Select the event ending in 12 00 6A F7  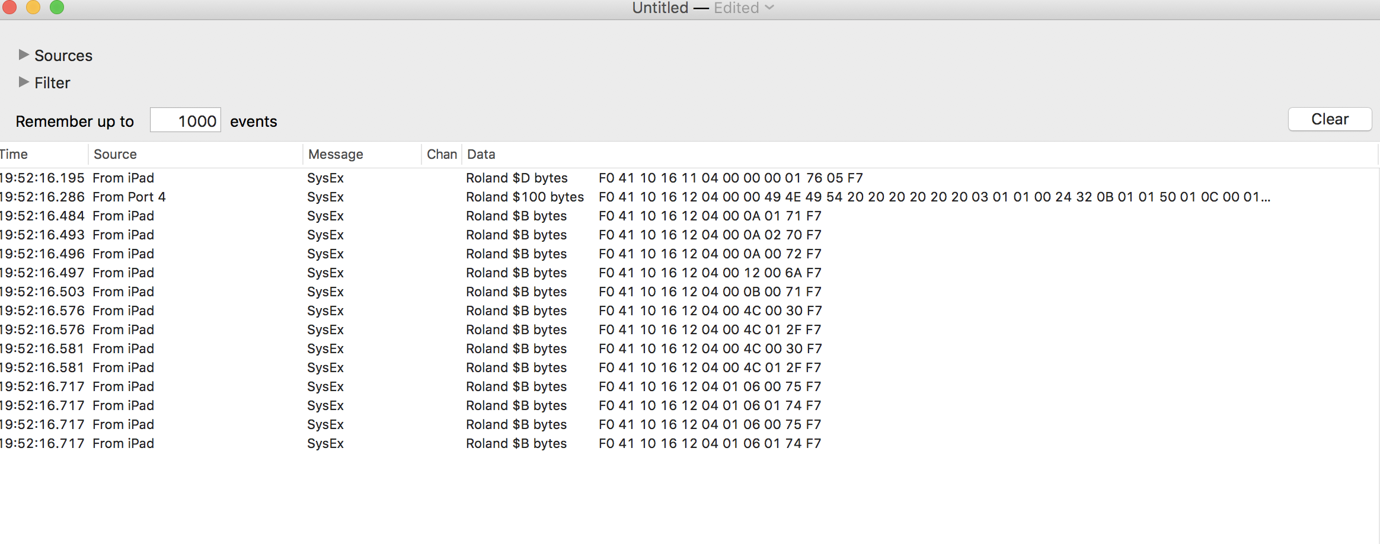[689, 273]
